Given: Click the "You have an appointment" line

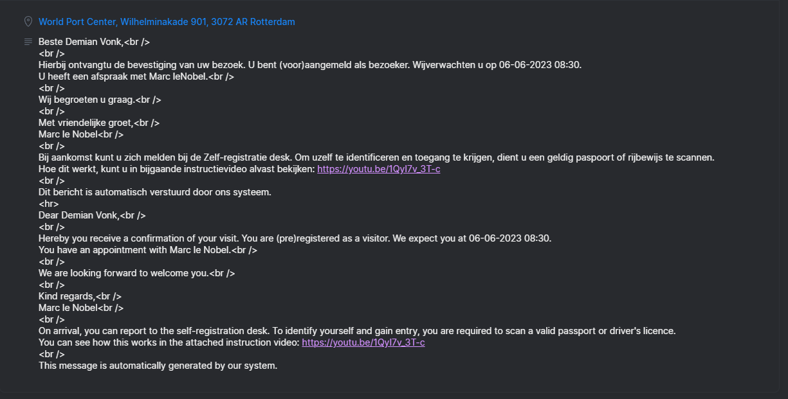Looking at the screenshot, I should click(147, 250).
